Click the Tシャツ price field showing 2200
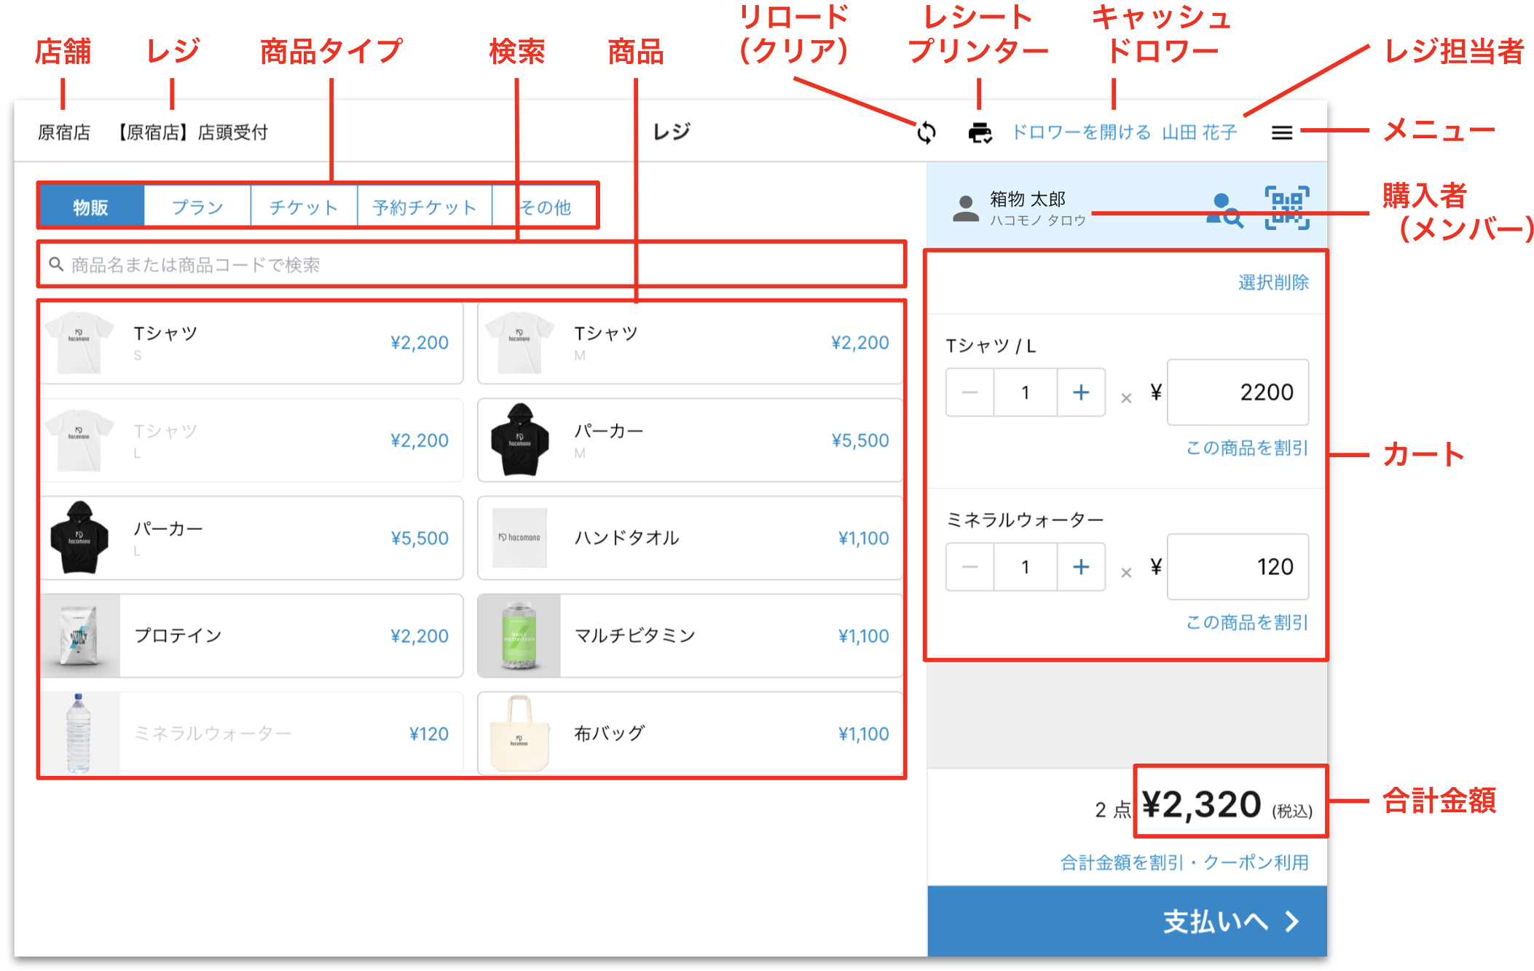The image size is (1534, 971). click(1238, 392)
